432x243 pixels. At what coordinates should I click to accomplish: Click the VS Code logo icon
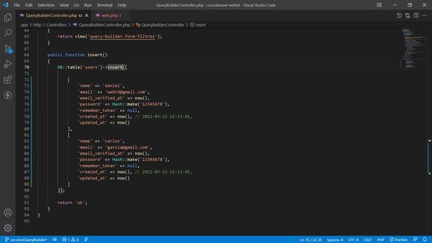coord(6,5)
